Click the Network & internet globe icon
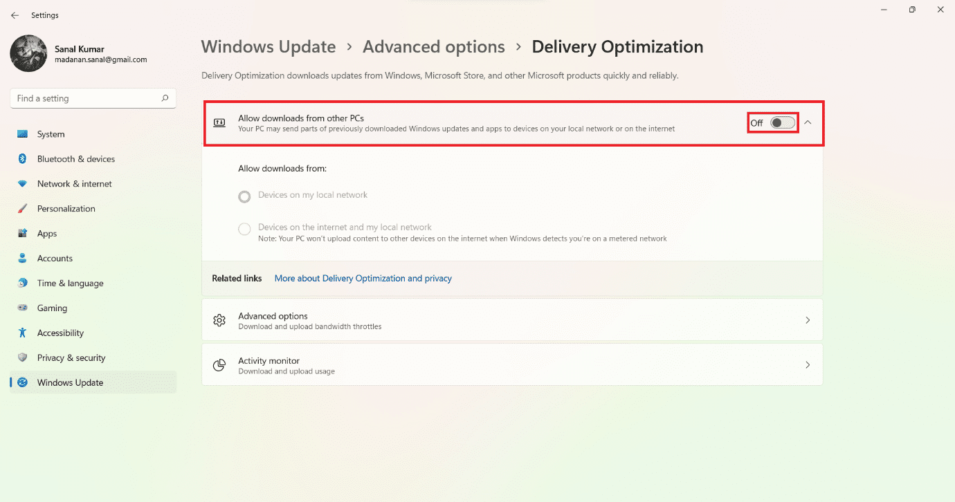955x502 pixels. [23, 183]
